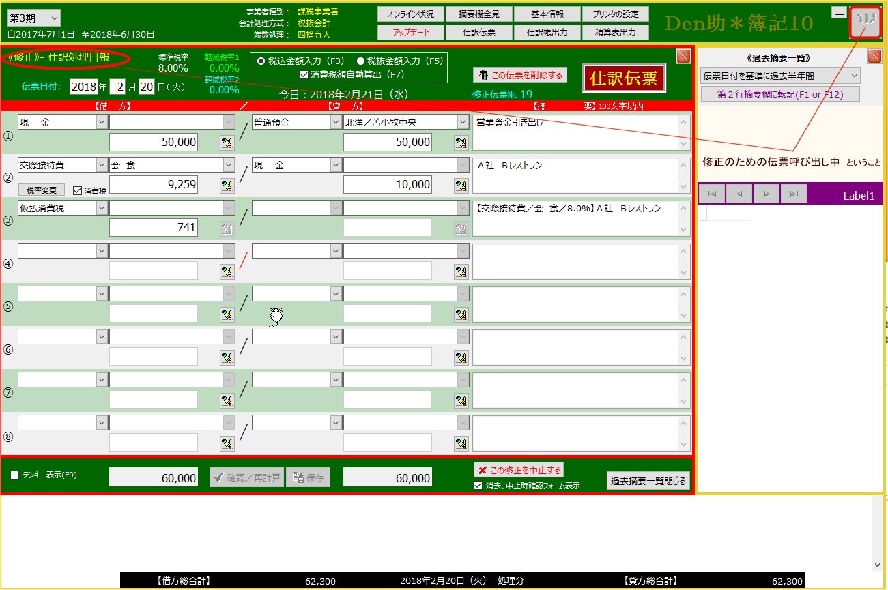Screen dimensions: 888x590
Task: Uncheck 消去、中止時確認フォーム表示 checkbox
Action: point(478,486)
